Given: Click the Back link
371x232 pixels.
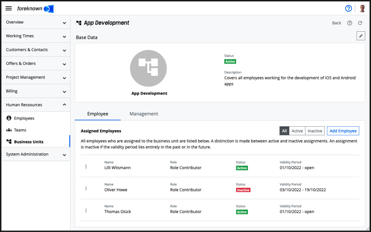Looking at the screenshot, I should point(337,23).
